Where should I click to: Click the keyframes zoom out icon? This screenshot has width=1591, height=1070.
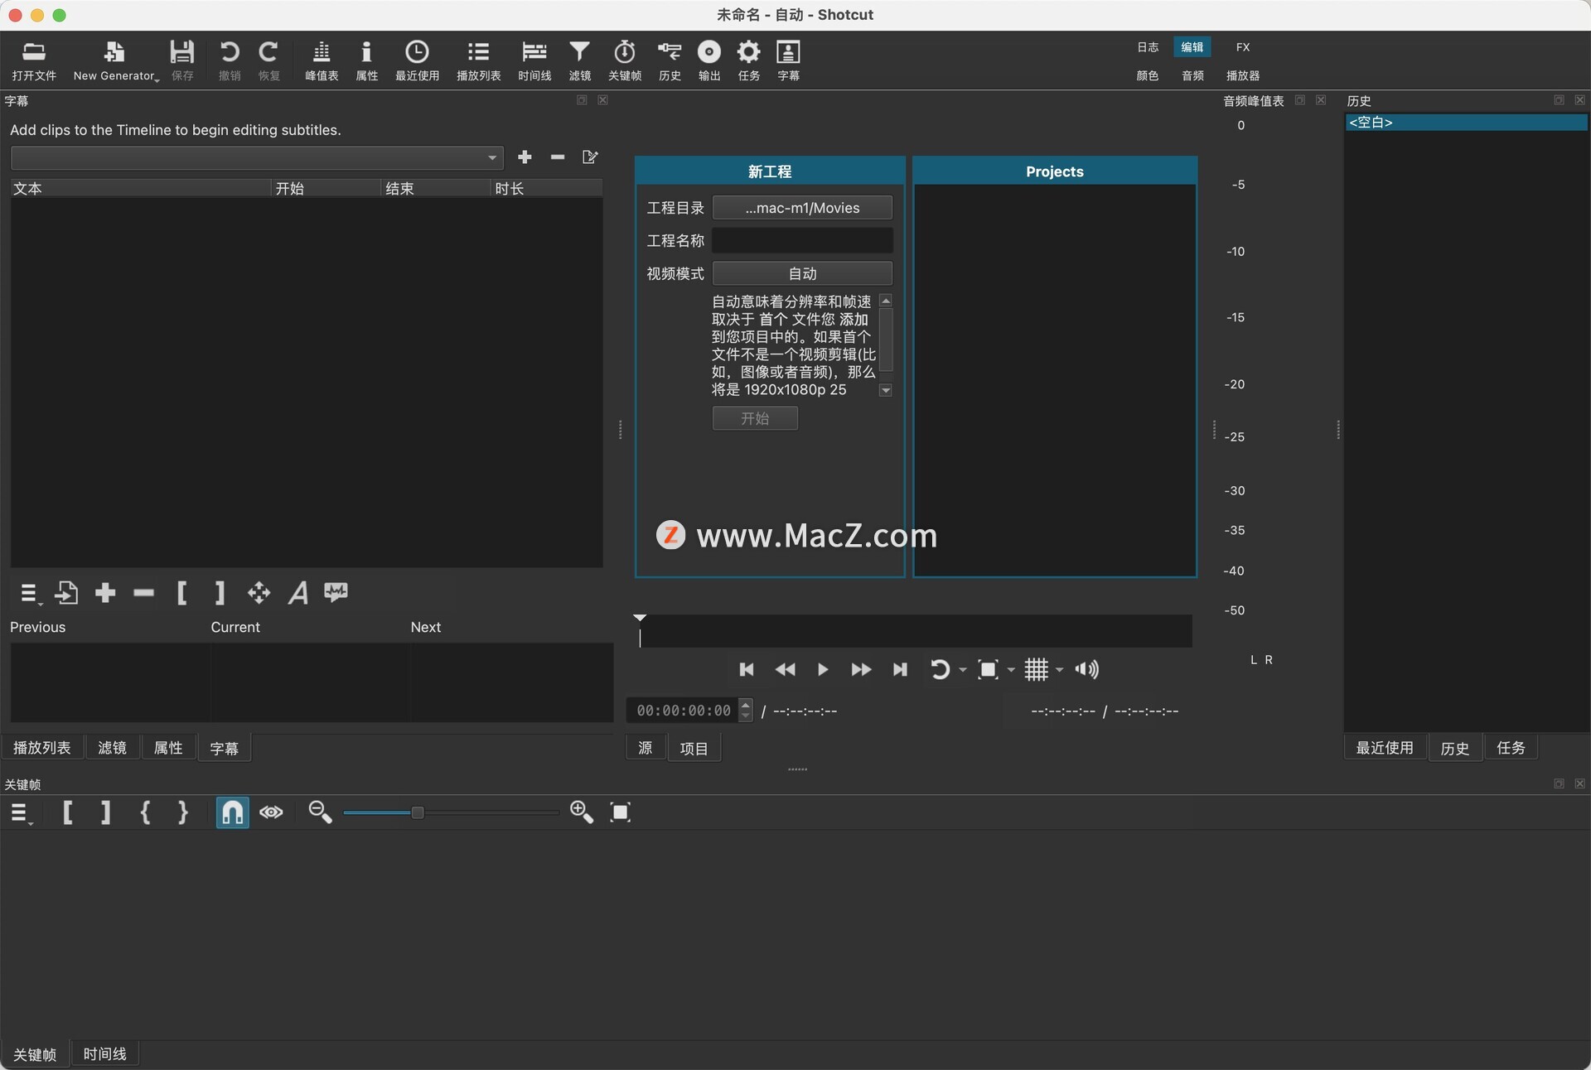(320, 812)
